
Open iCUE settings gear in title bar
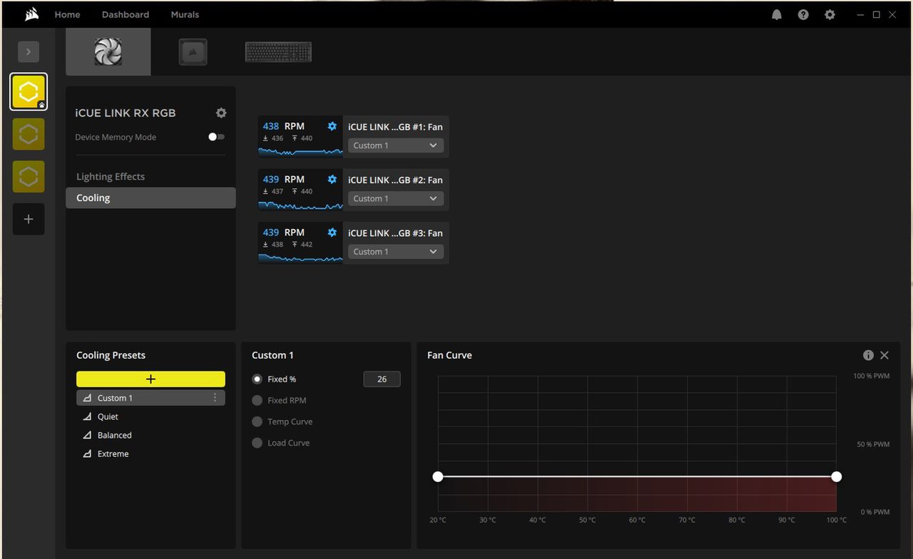coord(830,14)
